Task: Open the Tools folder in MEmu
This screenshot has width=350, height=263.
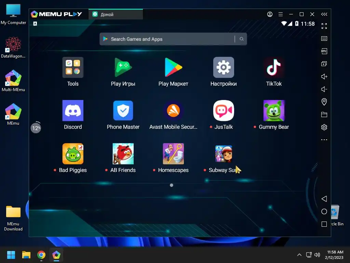Action: 73,67
